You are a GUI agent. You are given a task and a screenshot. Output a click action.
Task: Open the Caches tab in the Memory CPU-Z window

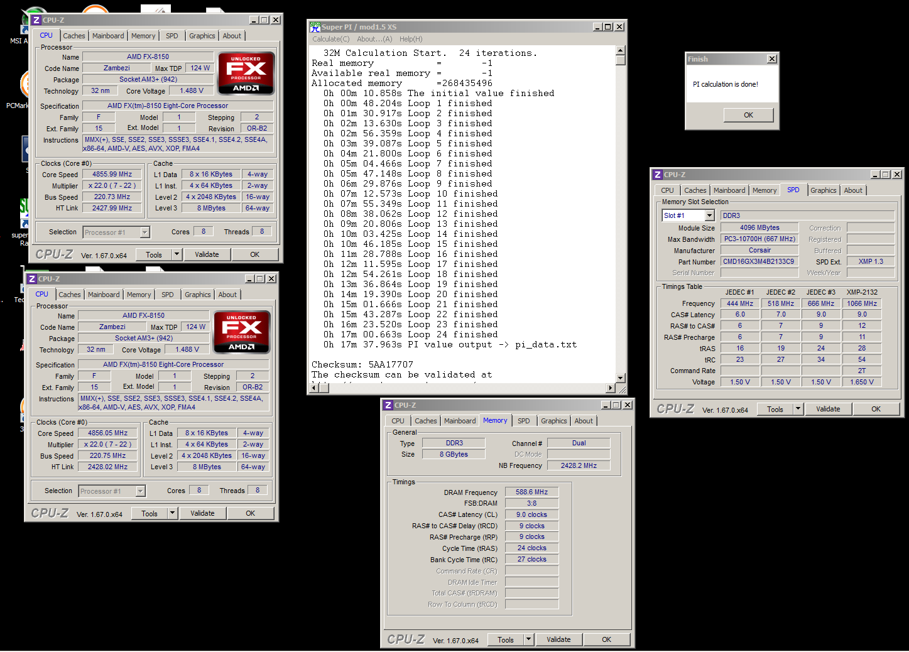coord(425,421)
